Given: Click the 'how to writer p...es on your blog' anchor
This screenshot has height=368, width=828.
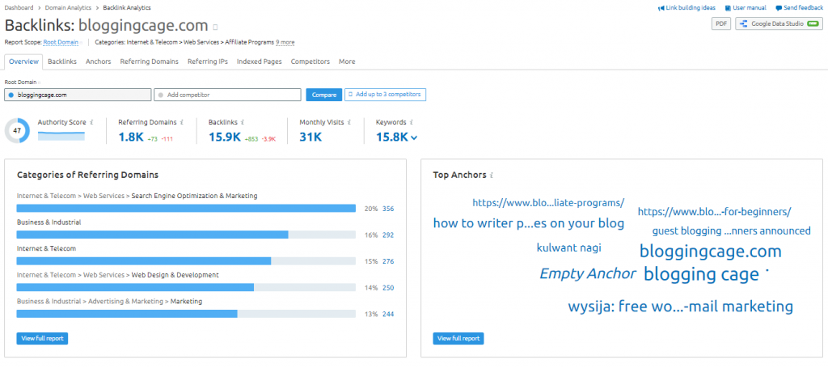Looking at the screenshot, I should click(529, 223).
